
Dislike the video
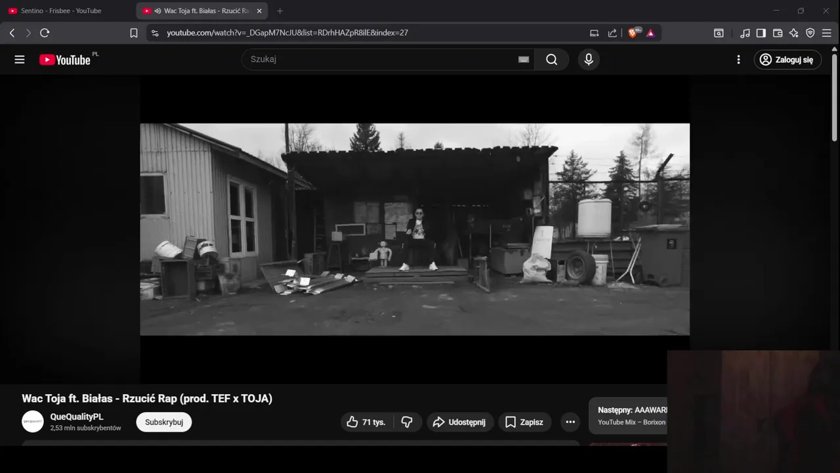(407, 422)
